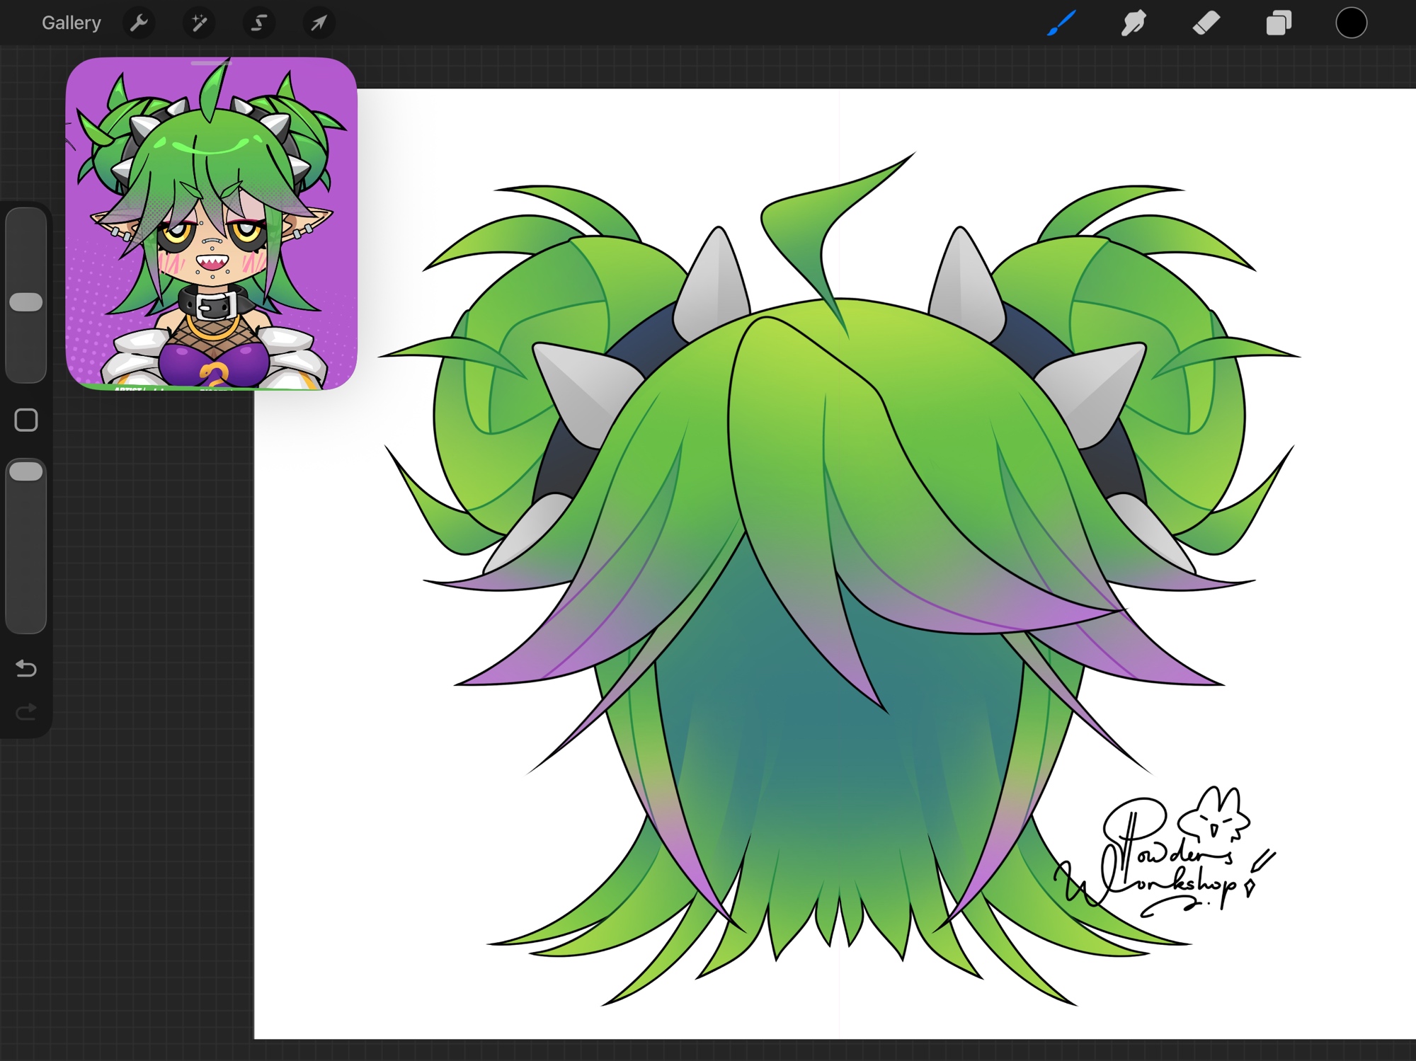Select the Paint brush tool
The width and height of the screenshot is (1416, 1061).
click(1061, 23)
